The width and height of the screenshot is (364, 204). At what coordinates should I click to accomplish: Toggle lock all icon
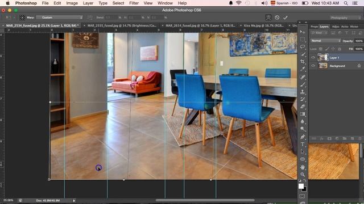point(340,49)
